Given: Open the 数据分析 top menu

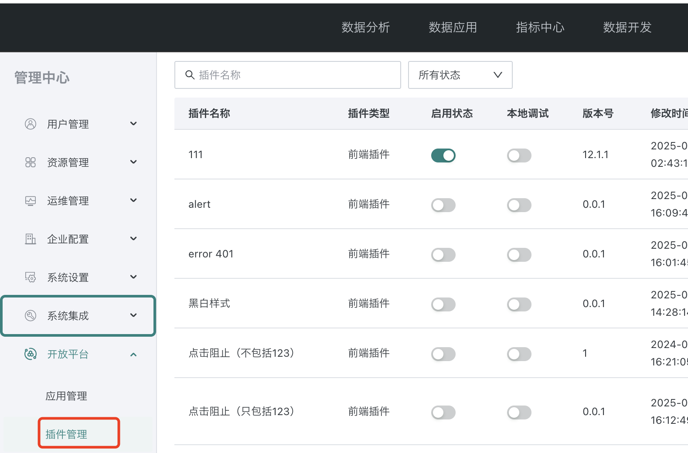Looking at the screenshot, I should [x=366, y=27].
